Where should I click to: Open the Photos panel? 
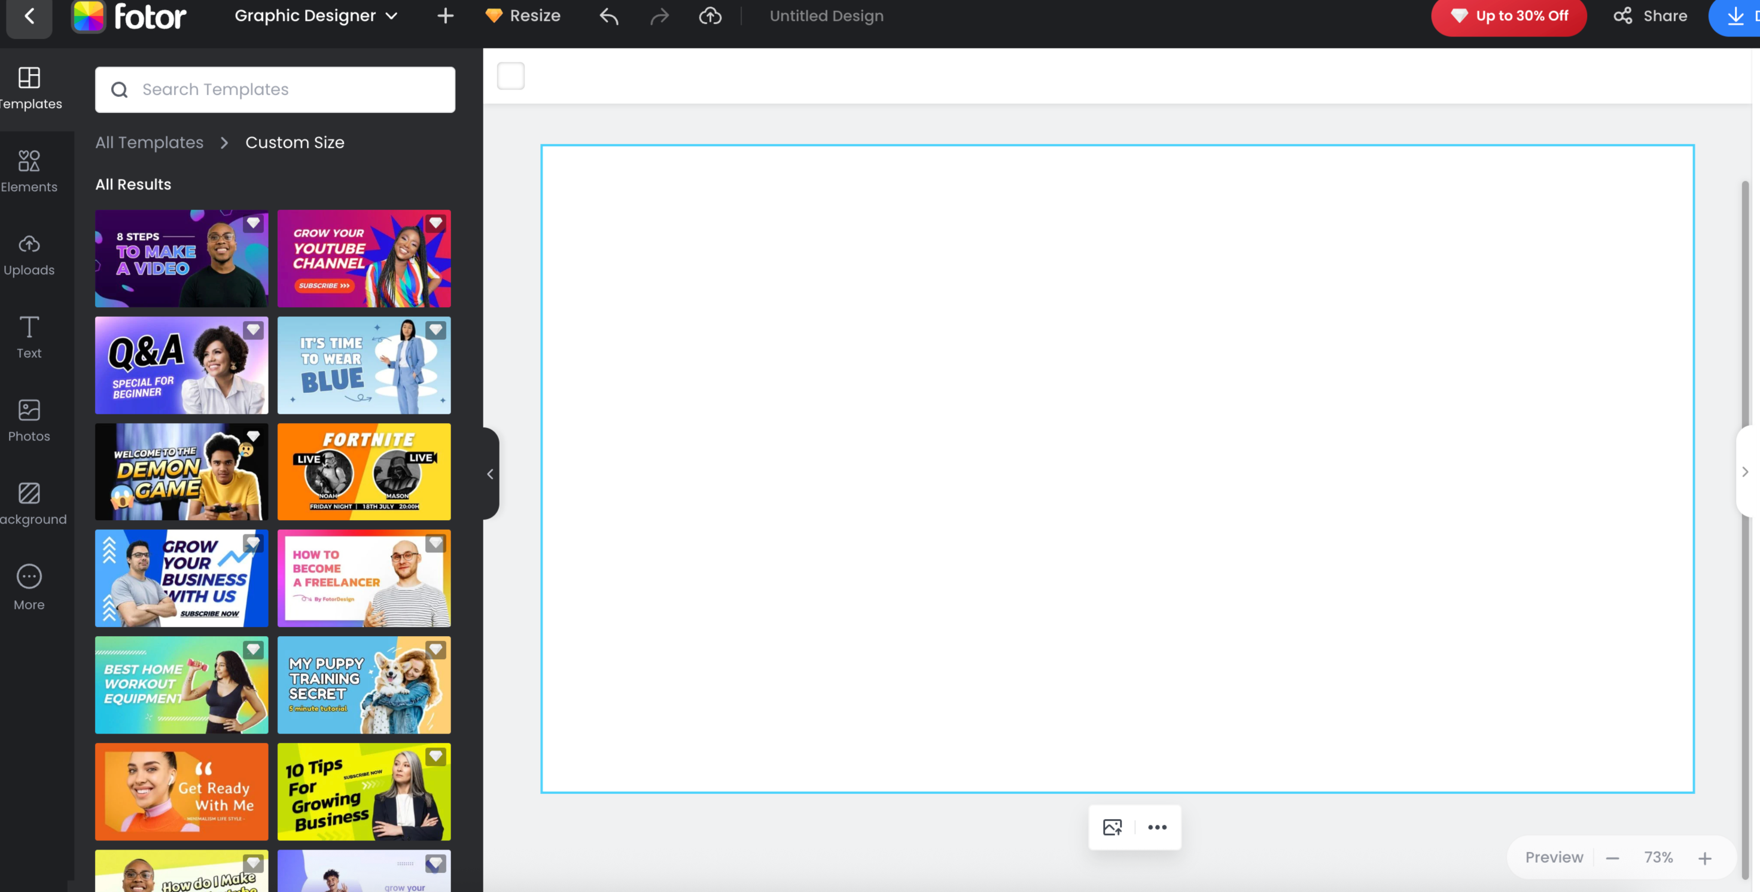coord(29,421)
